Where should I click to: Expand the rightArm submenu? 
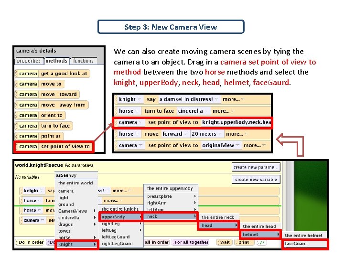pyautogui.click(x=171, y=203)
